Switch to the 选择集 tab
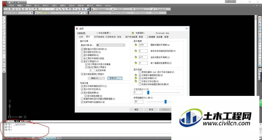 point(159,37)
